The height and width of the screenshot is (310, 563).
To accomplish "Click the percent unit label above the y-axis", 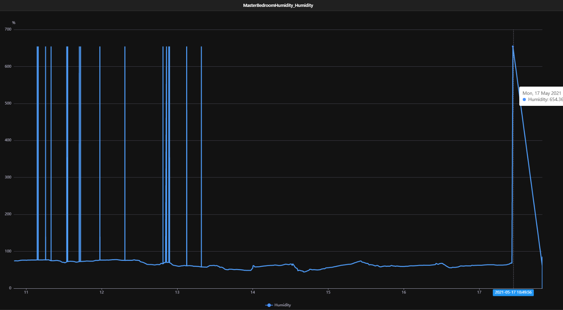I will tap(14, 23).
